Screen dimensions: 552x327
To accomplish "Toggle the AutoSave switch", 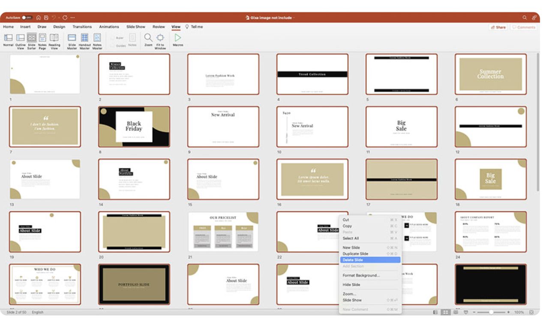I will point(27,18).
